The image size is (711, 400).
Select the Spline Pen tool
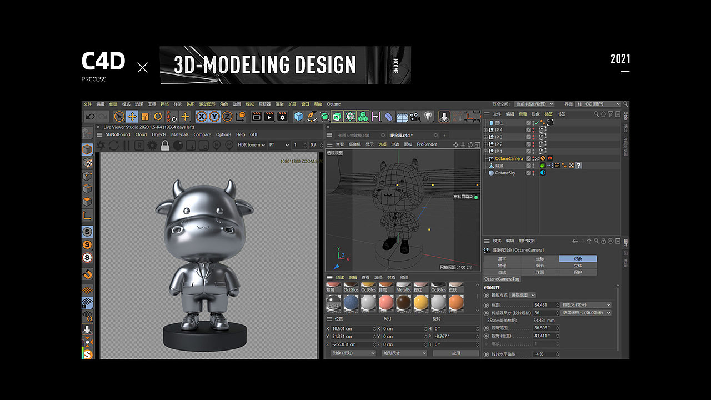[311, 117]
